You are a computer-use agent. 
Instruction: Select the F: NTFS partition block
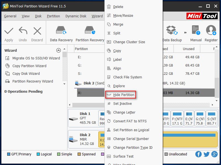pyautogui.click(x=177, y=119)
